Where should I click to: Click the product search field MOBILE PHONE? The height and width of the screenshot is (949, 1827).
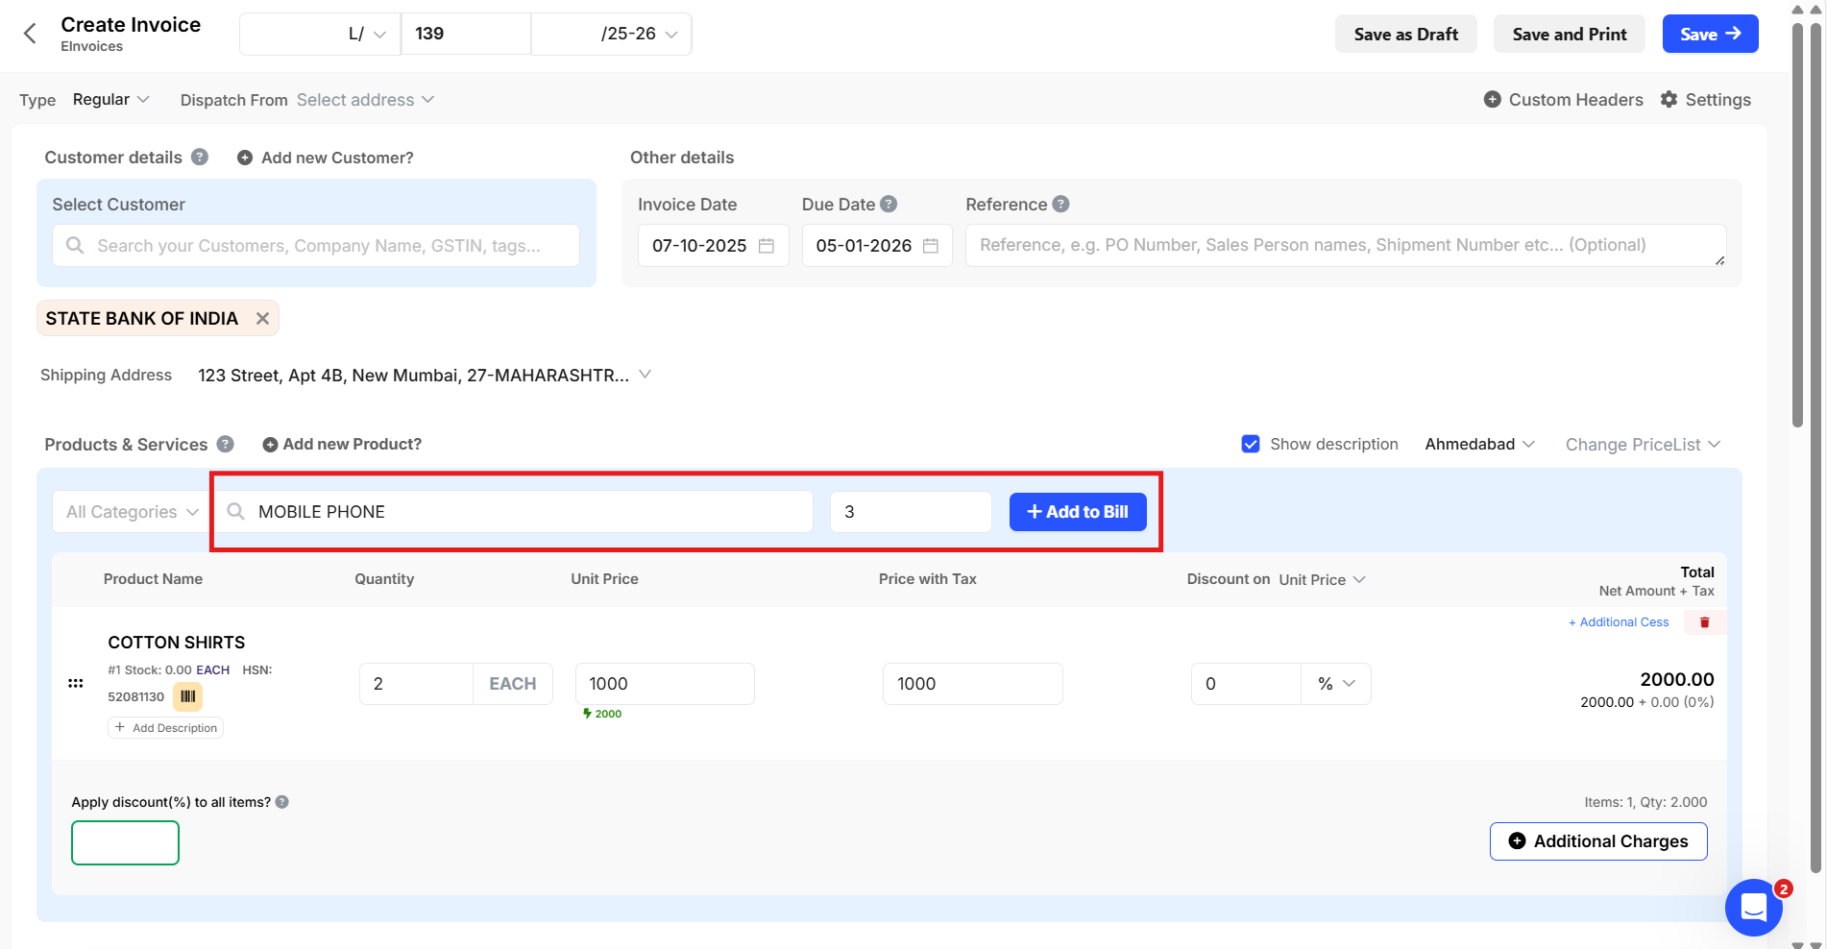(514, 512)
